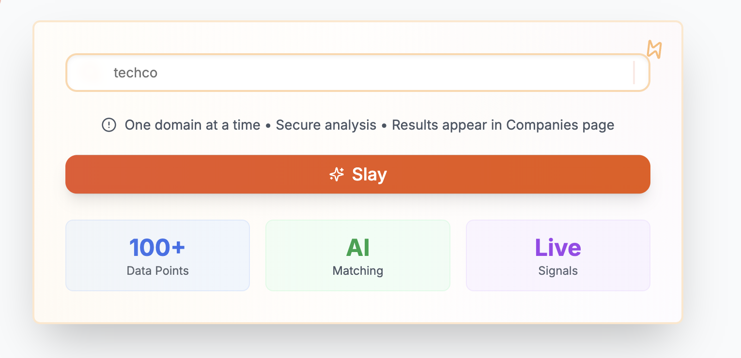Click the 'One domain at a time' text

coord(192,125)
